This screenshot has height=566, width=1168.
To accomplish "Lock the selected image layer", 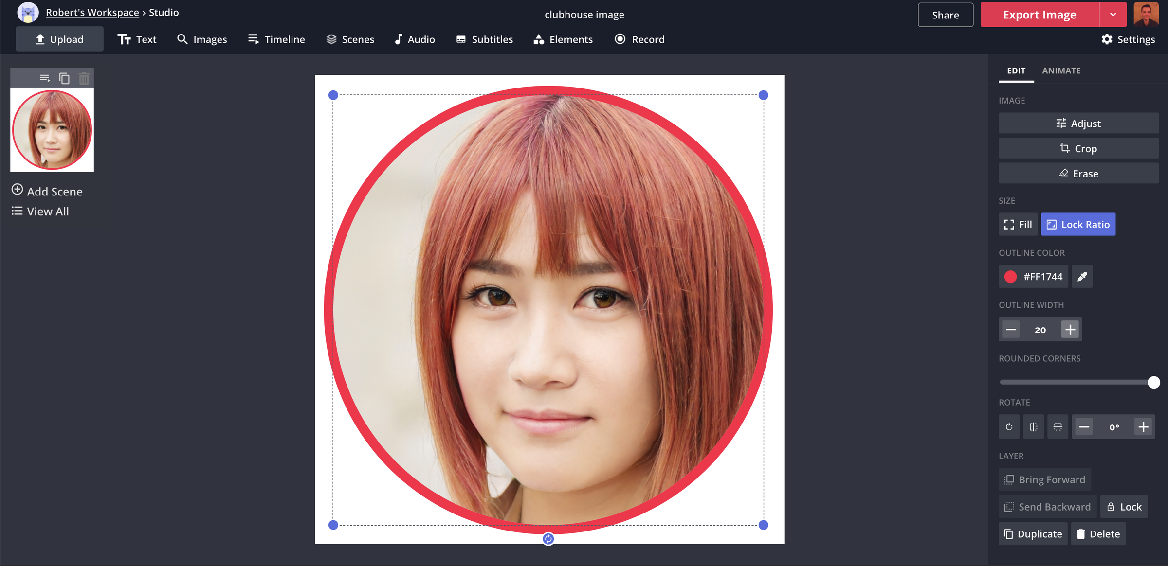I will (1124, 506).
